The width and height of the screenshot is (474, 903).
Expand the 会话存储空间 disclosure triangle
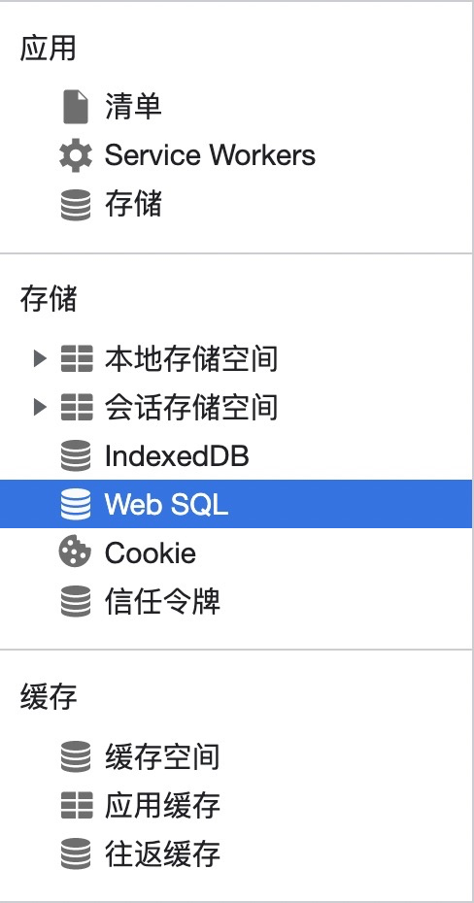coord(39,407)
